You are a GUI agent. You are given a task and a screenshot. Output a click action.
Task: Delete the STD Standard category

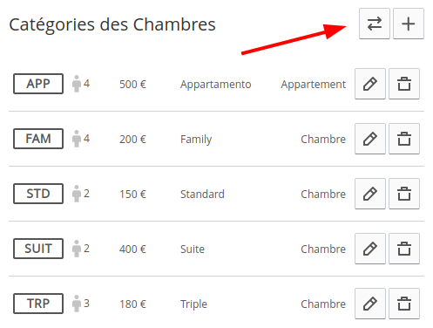404,194
